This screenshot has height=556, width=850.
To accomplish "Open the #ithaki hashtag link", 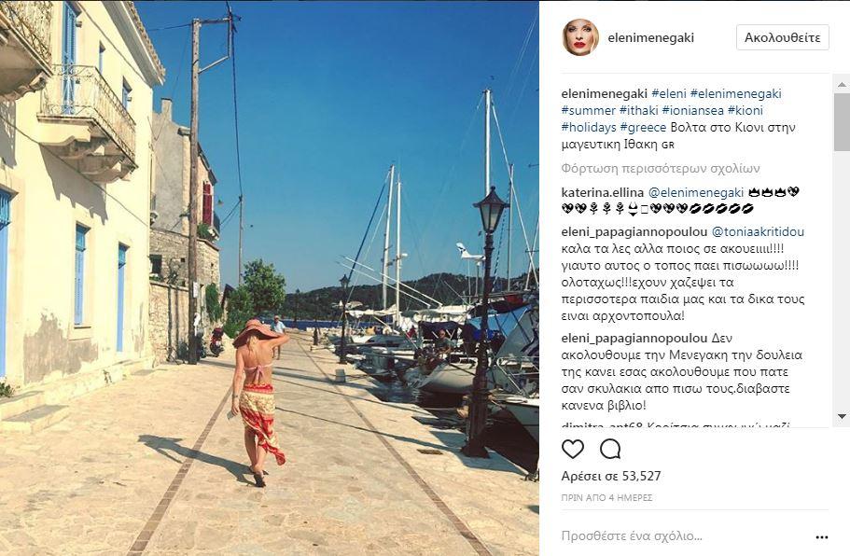I will 638,111.
